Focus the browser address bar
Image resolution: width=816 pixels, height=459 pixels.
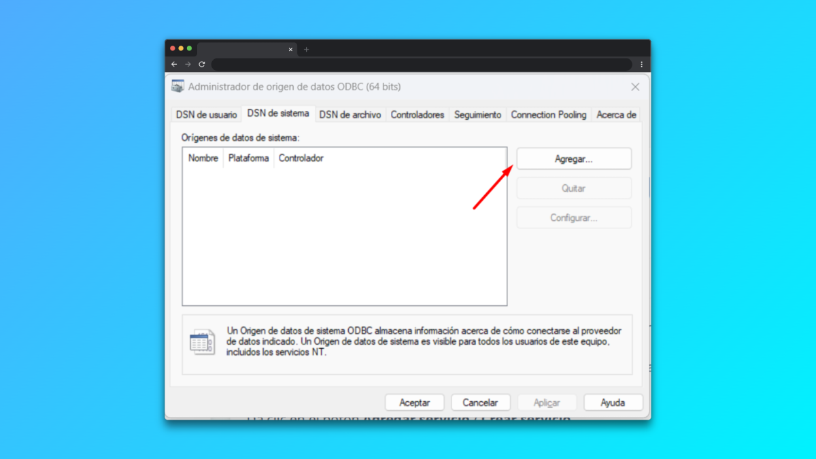[422, 65]
